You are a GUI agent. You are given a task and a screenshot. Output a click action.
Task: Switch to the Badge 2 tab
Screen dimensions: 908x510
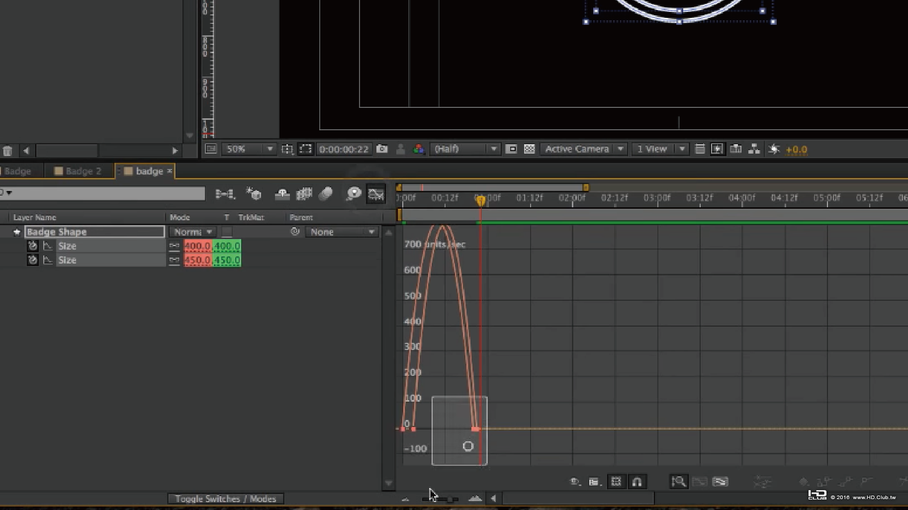tap(79, 171)
